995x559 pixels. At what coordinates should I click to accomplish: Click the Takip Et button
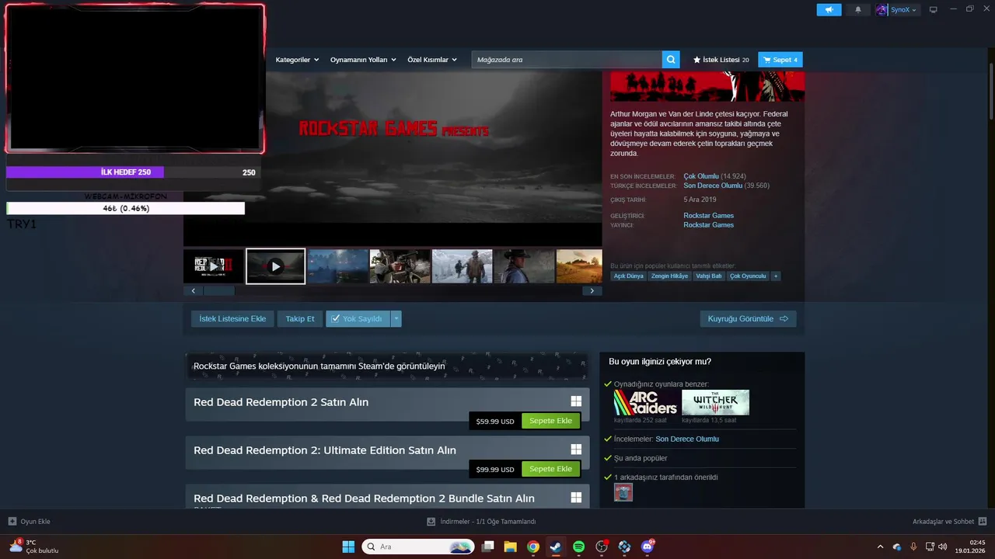tap(300, 318)
